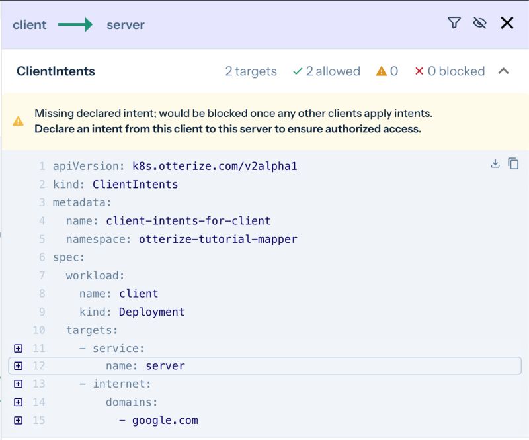Select the client label in the header
Image resolution: width=529 pixels, height=440 pixels.
pos(29,24)
